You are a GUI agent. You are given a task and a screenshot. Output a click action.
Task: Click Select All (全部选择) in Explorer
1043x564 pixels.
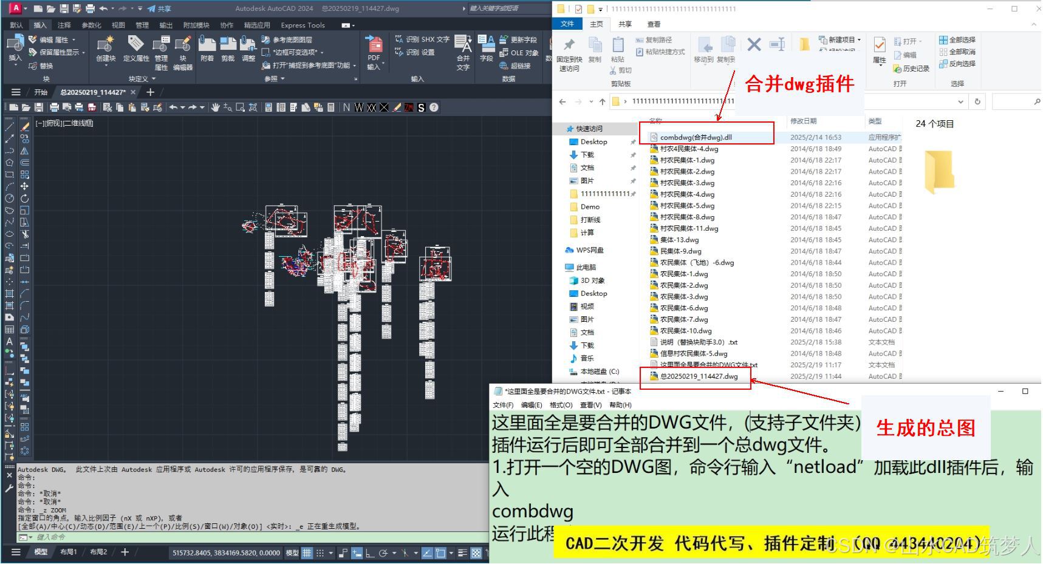(957, 39)
